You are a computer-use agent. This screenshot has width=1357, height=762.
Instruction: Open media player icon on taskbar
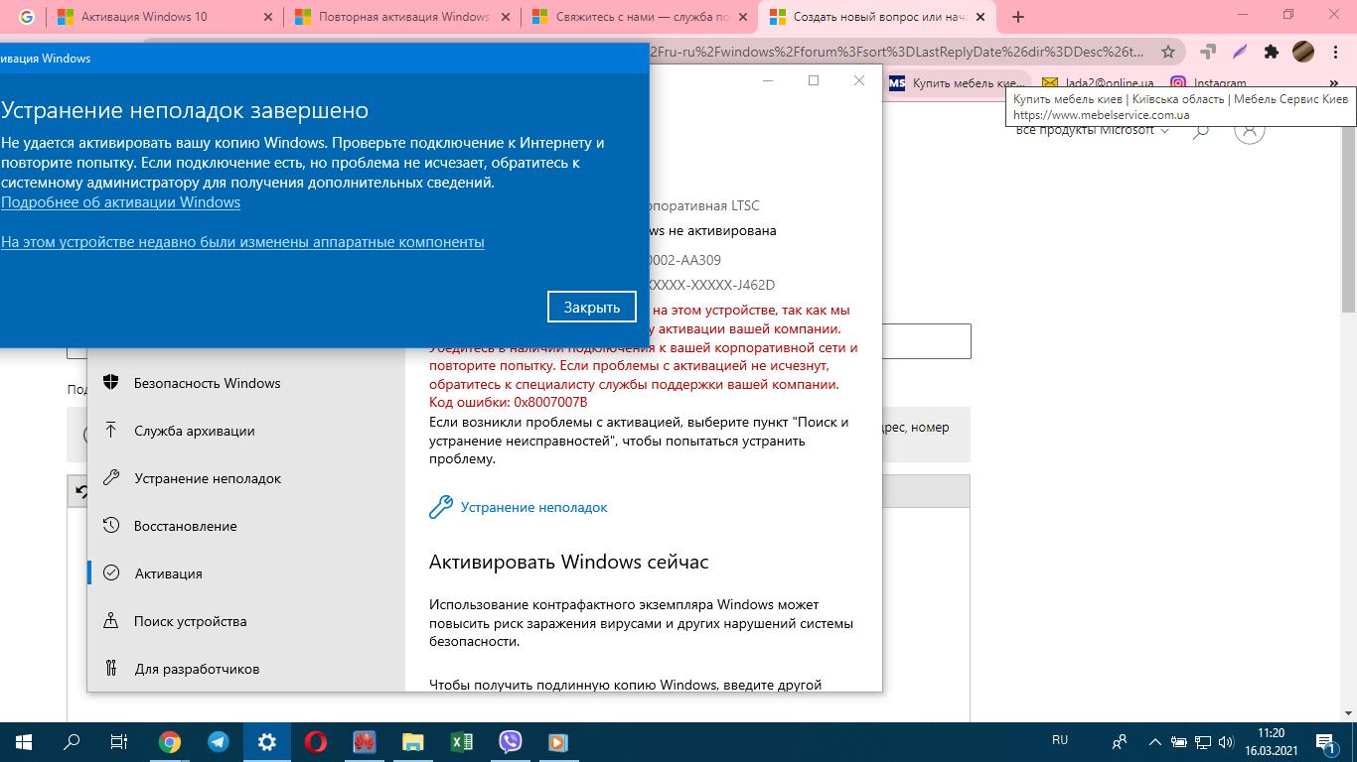point(557,741)
